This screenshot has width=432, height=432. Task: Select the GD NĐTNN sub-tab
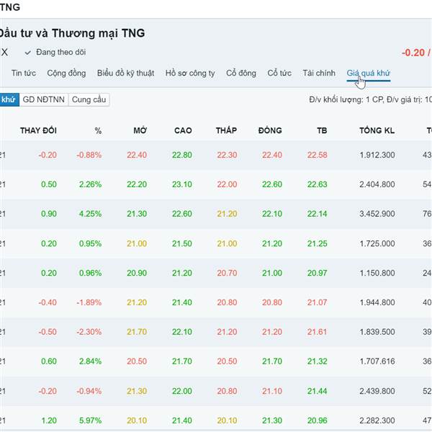pos(43,99)
